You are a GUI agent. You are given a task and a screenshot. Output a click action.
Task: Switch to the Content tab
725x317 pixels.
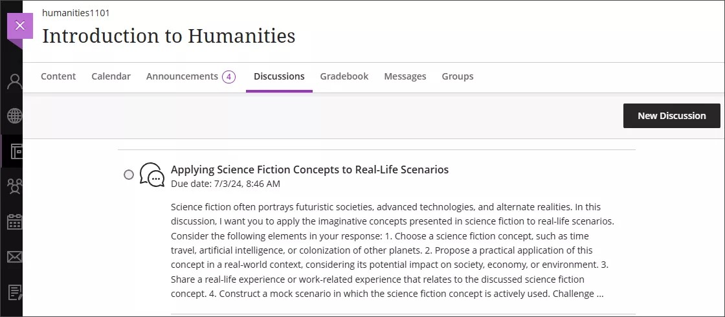[58, 76]
